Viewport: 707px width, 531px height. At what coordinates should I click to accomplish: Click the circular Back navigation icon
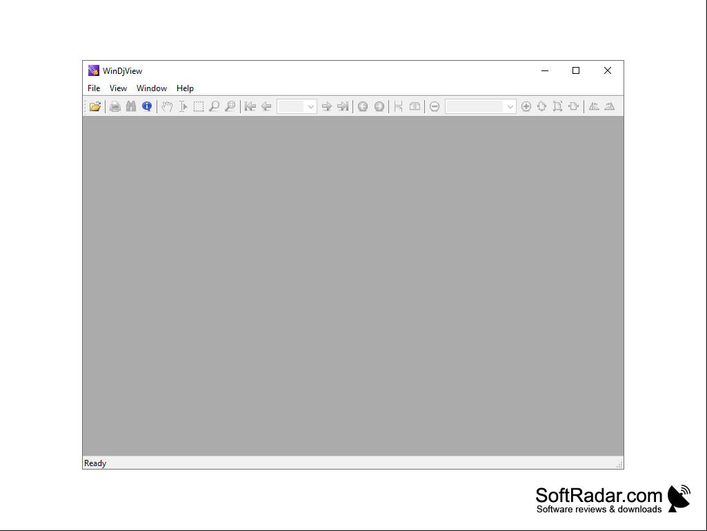(x=363, y=106)
